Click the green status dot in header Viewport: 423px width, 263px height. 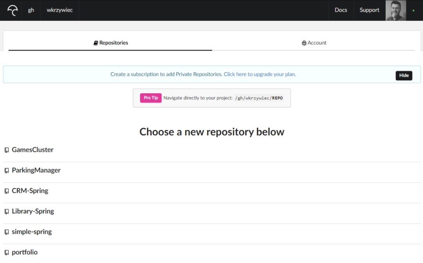[414, 10]
